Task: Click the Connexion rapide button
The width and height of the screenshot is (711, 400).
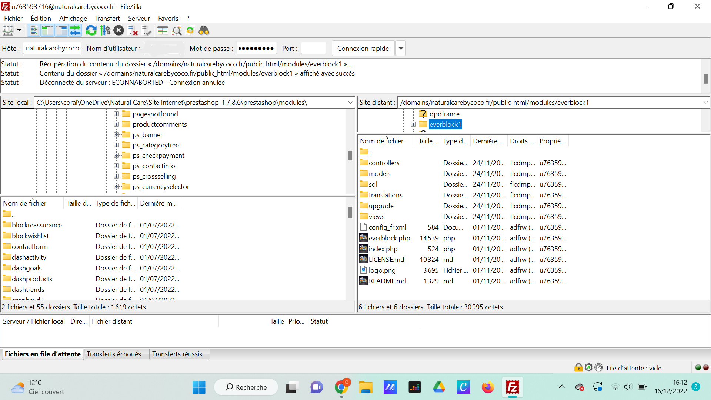Action: (x=363, y=49)
